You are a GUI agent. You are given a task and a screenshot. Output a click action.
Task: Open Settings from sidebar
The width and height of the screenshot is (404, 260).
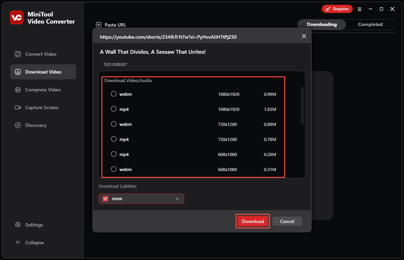[x=43, y=225]
